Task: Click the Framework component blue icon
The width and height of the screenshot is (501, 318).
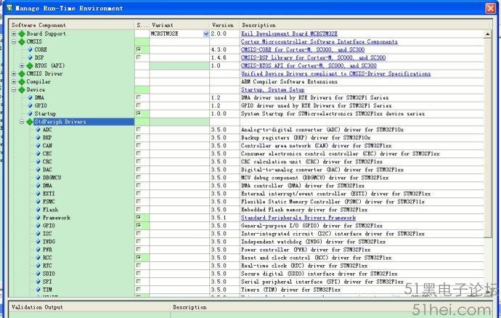Action: coord(38,218)
